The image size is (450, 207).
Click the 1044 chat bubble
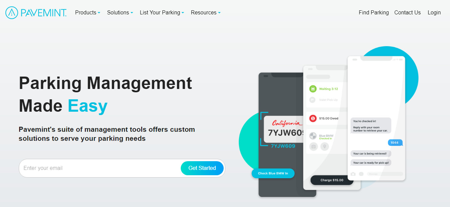(x=395, y=142)
